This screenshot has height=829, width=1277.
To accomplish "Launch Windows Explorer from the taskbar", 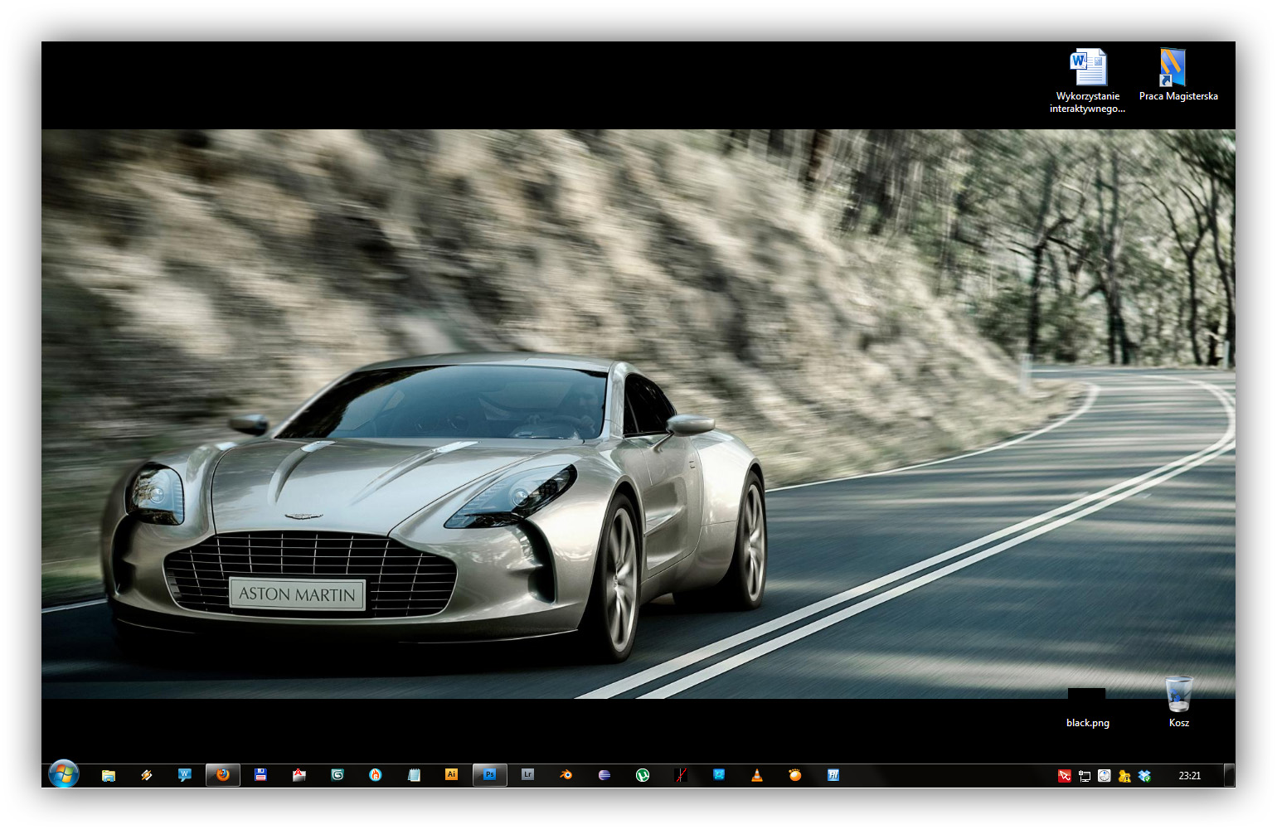I will (x=109, y=775).
